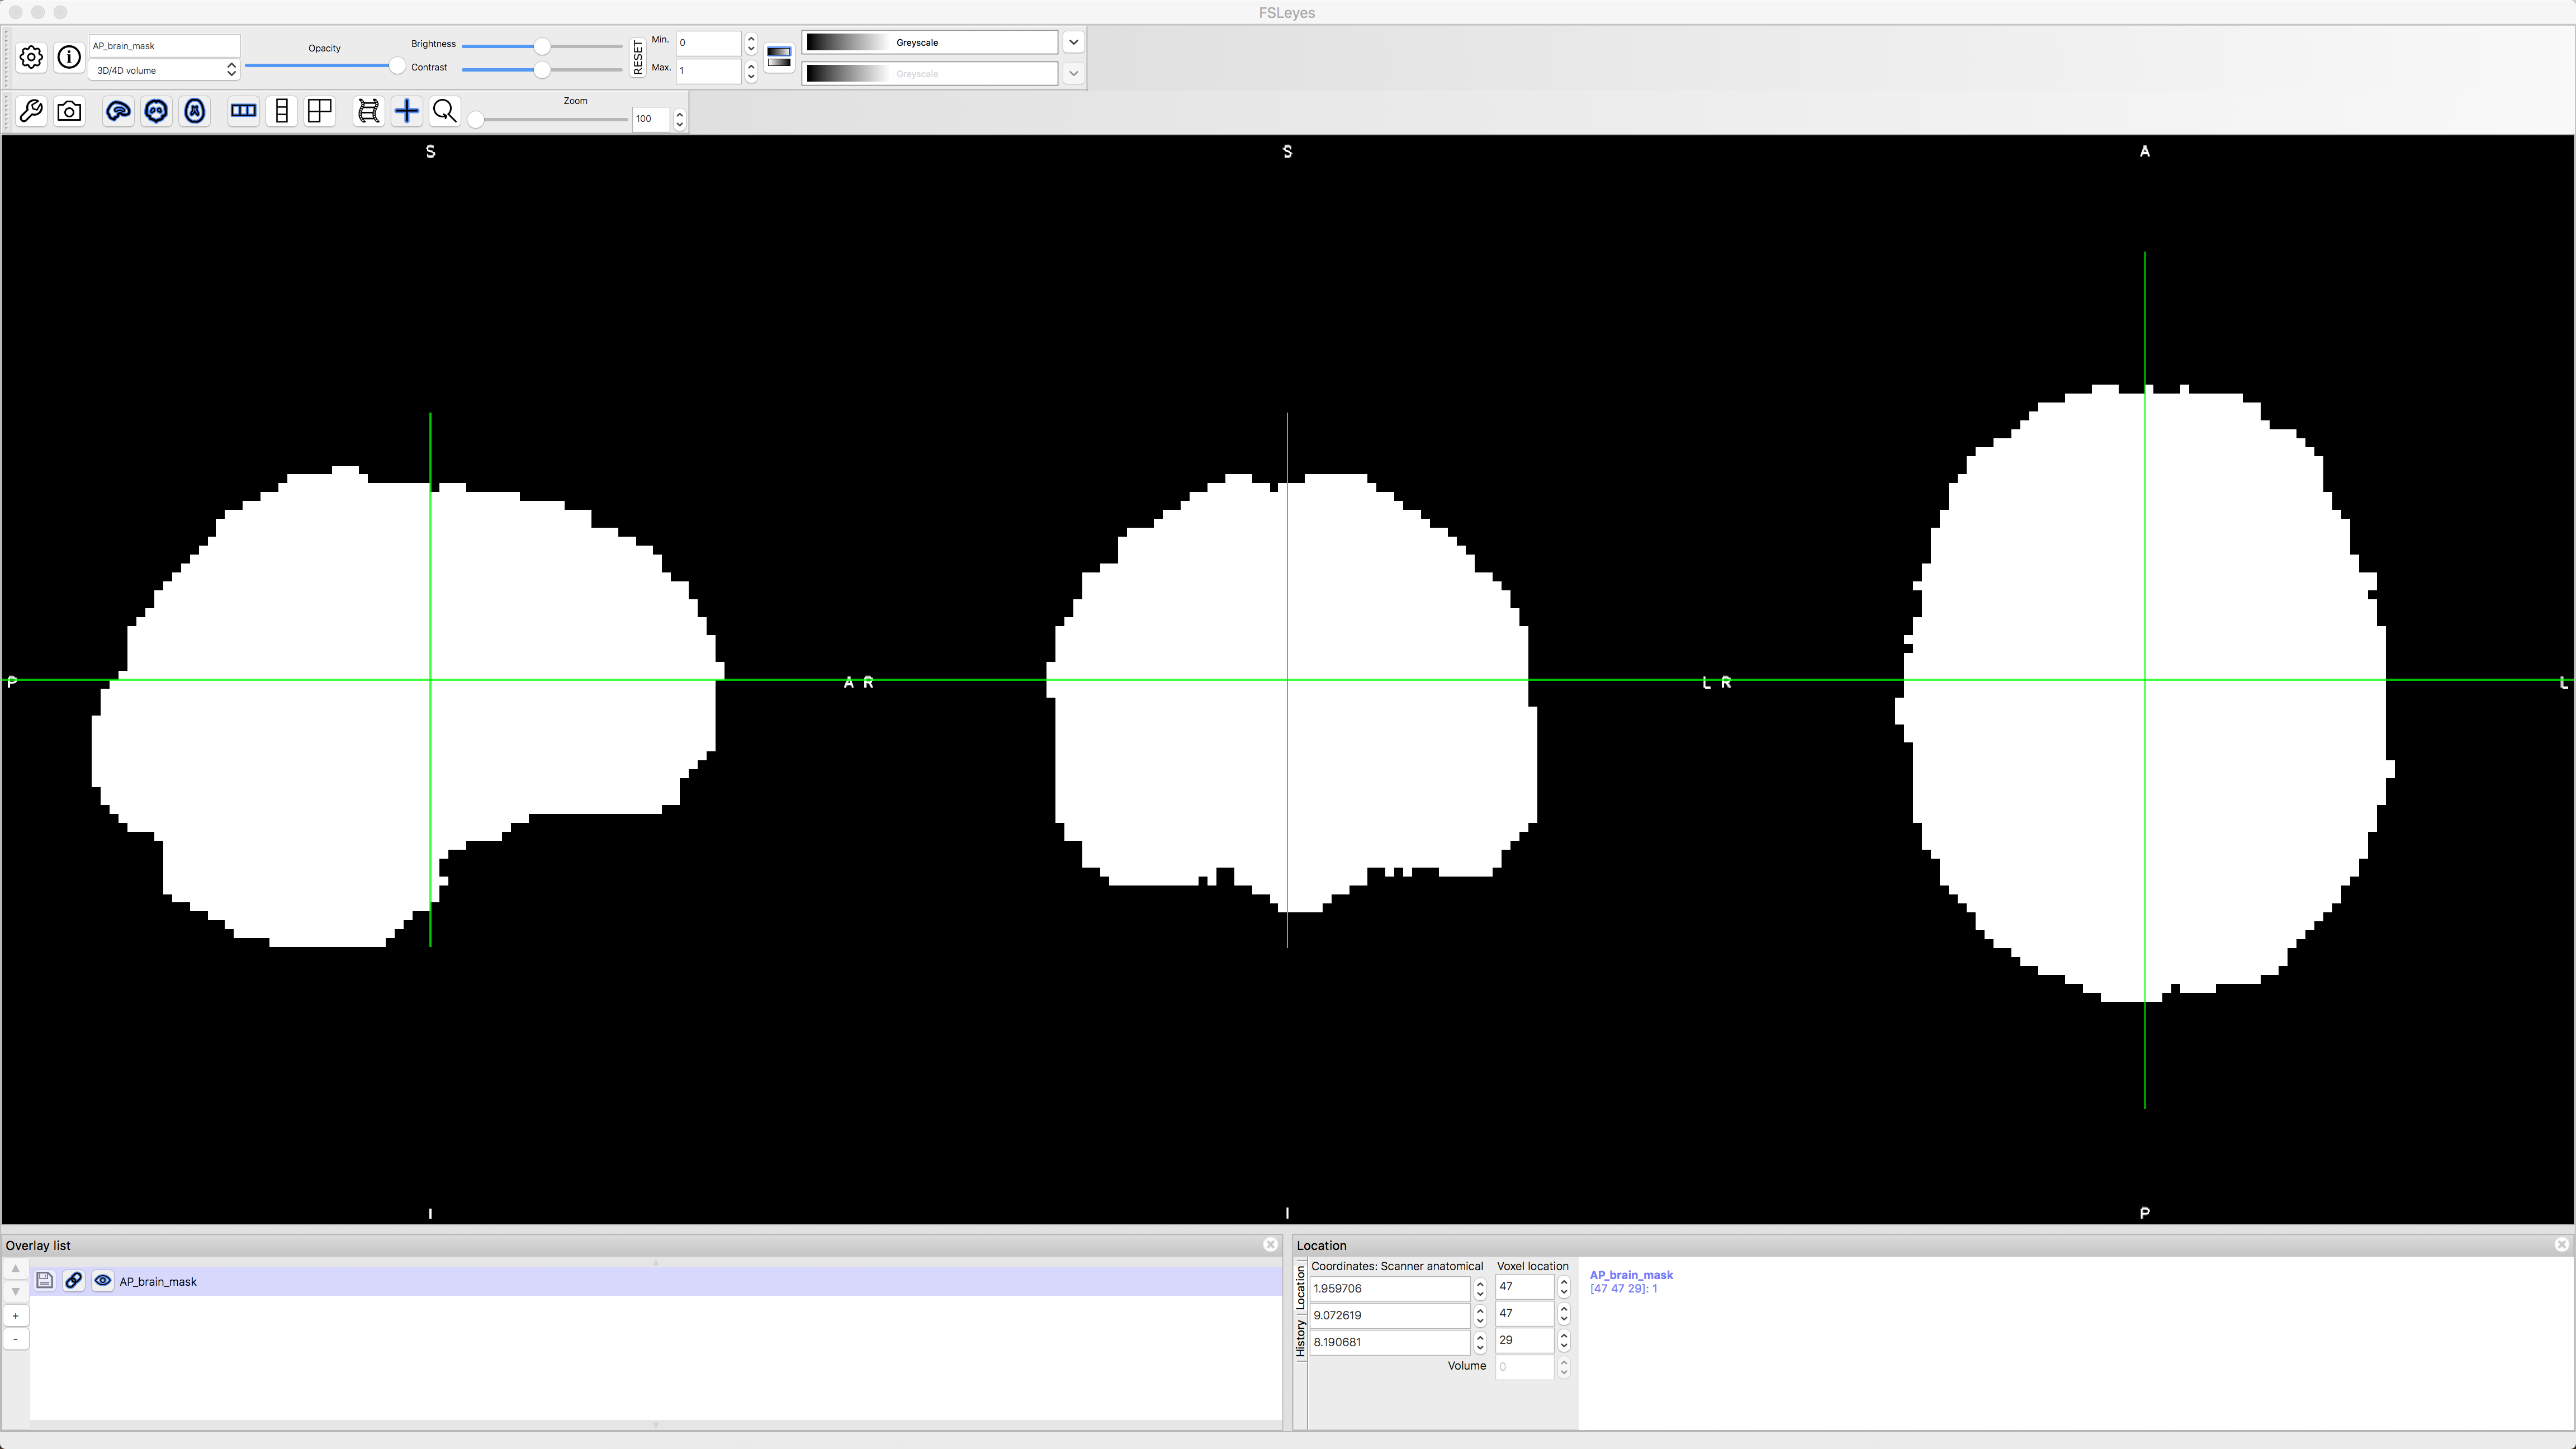Click the Min. display range field
2576x1449 pixels.
click(708, 42)
